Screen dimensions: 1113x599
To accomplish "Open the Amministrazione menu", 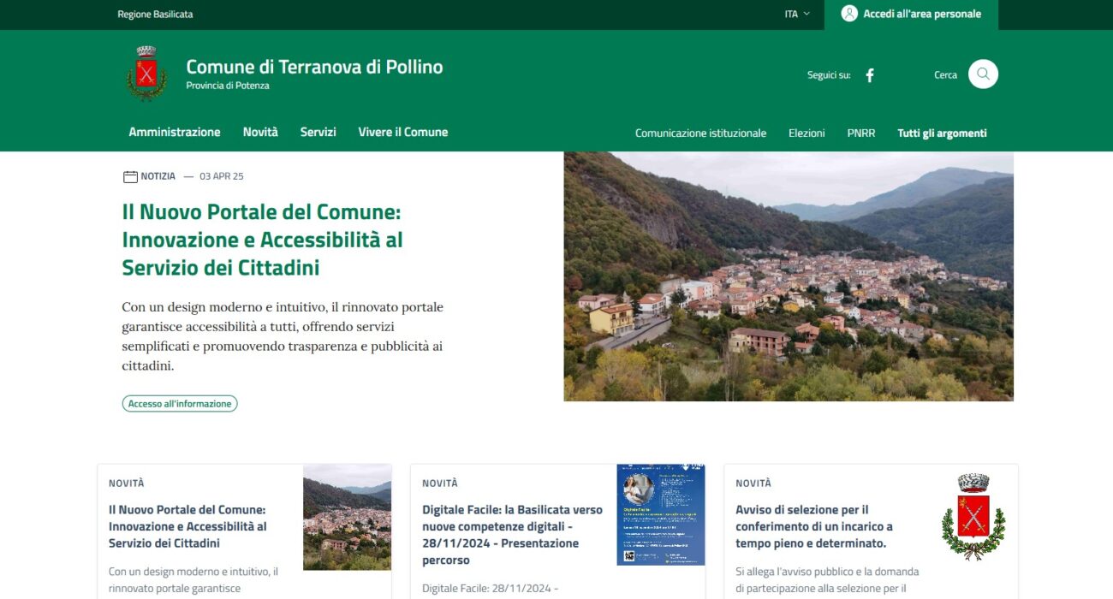I will 175,132.
